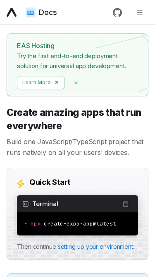Click the Quick Start heading
The image size is (155, 277).
click(50, 182)
